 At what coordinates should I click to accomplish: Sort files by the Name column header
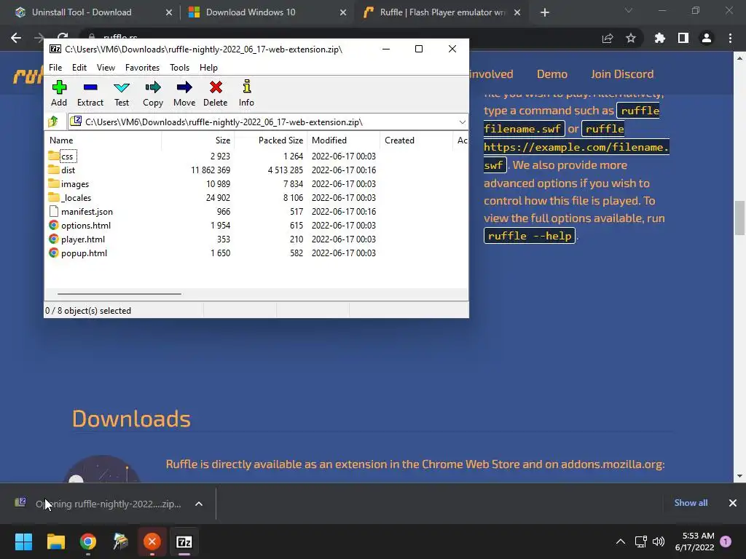click(x=103, y=140)
